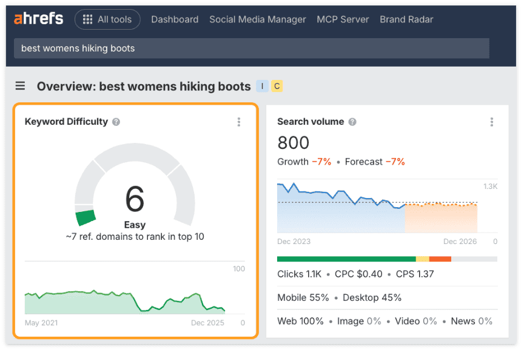Click the 'May 2021' chart axis label
The width and height of the screenshot is (524, 350).
coord(41,323)
